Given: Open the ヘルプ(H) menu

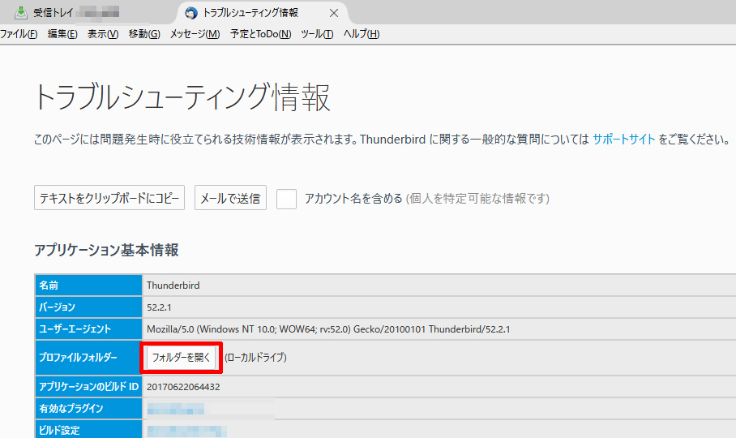Looking at the screenshot, I should pos(361,34).
